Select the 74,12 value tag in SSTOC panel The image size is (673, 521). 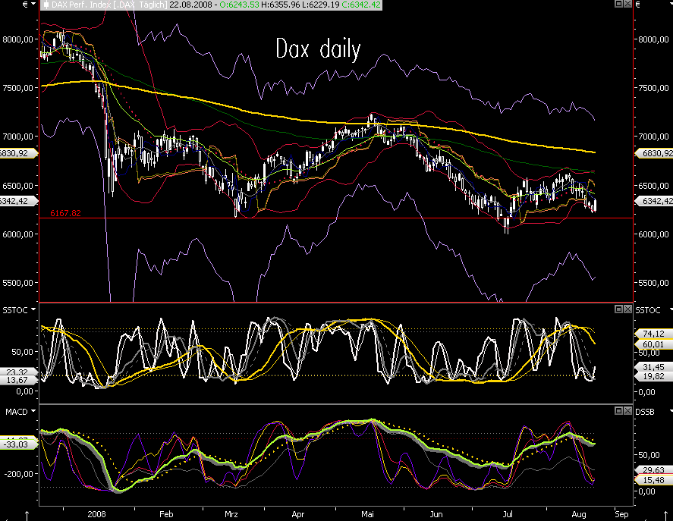coord(653,333)
